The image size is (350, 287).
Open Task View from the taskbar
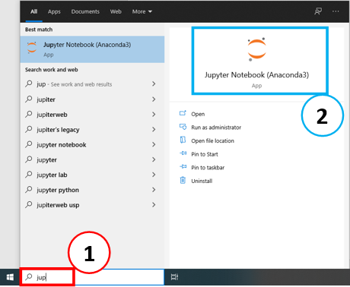coord(174,277)
